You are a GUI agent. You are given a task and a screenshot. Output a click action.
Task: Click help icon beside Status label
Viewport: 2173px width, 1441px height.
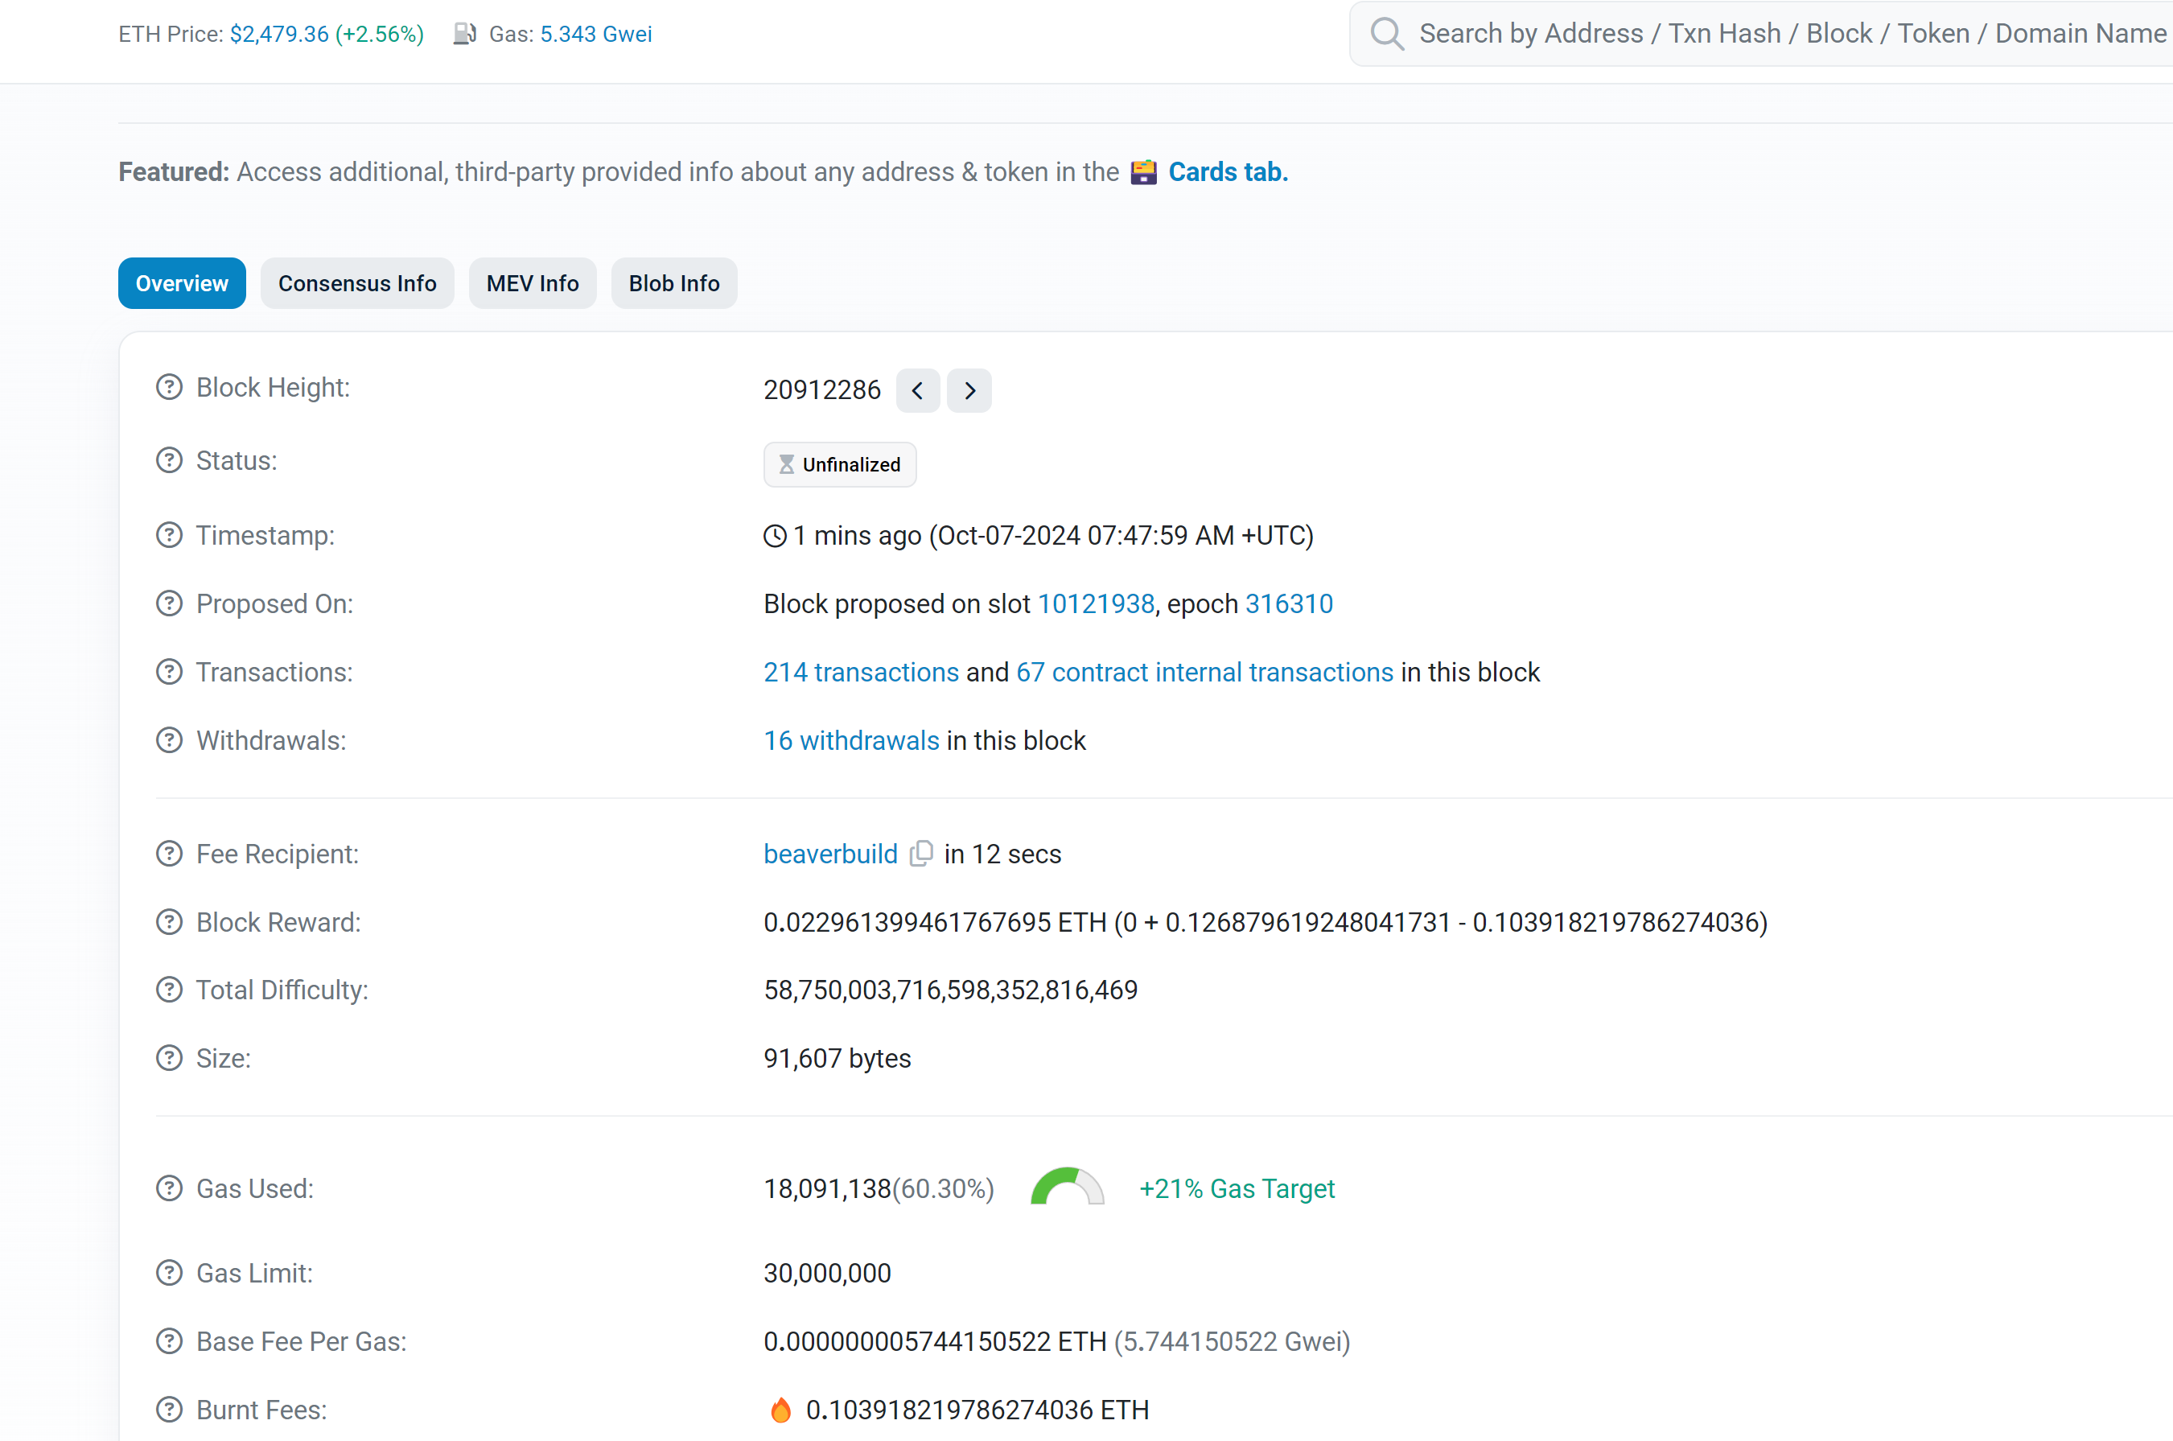169,460
